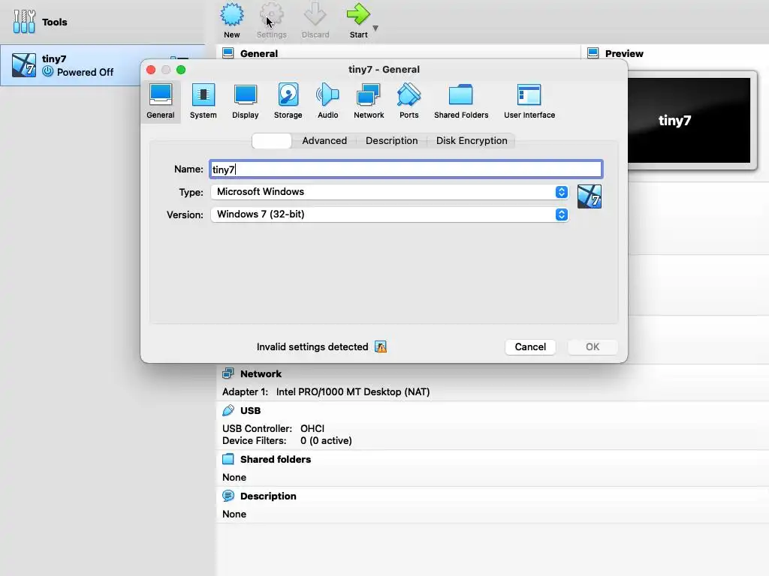Click the Description section icon
The image size is (769, 576).
[x=228, y=496]
